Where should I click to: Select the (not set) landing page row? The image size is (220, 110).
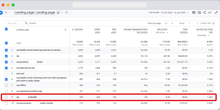coord(20,74)
